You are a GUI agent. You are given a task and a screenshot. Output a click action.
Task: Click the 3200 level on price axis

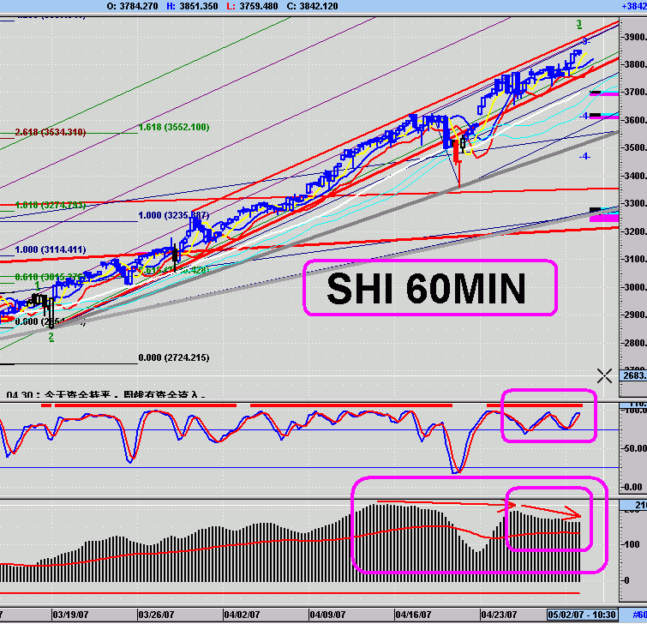pyautogui.click(x=636, y=231)
